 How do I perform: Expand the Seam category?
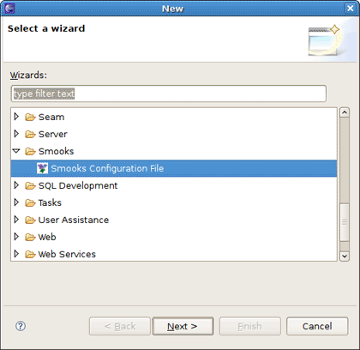click(x=16, y=117)
